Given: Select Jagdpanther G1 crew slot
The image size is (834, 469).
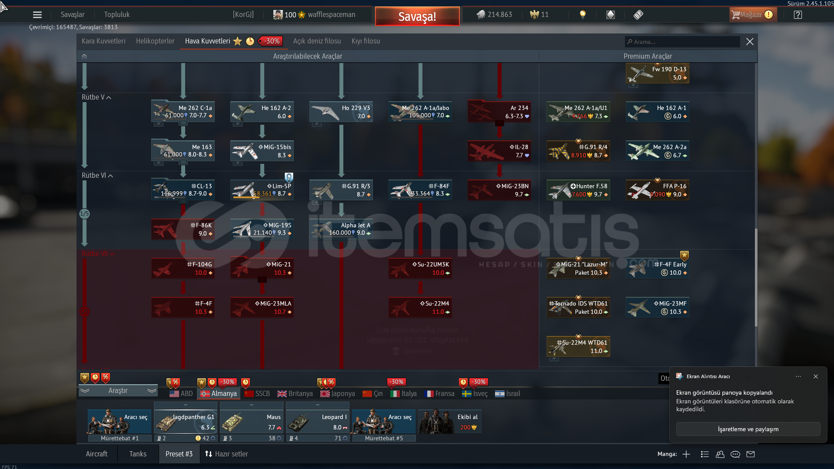Looking at the screenshot, I should click(186, 422).
